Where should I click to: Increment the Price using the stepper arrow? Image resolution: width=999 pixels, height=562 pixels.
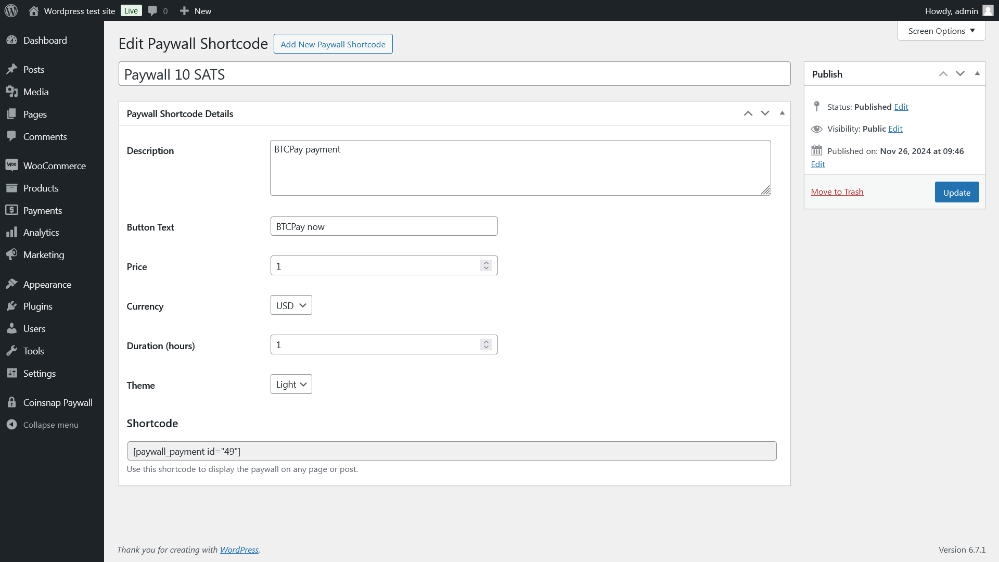[485, 262]
